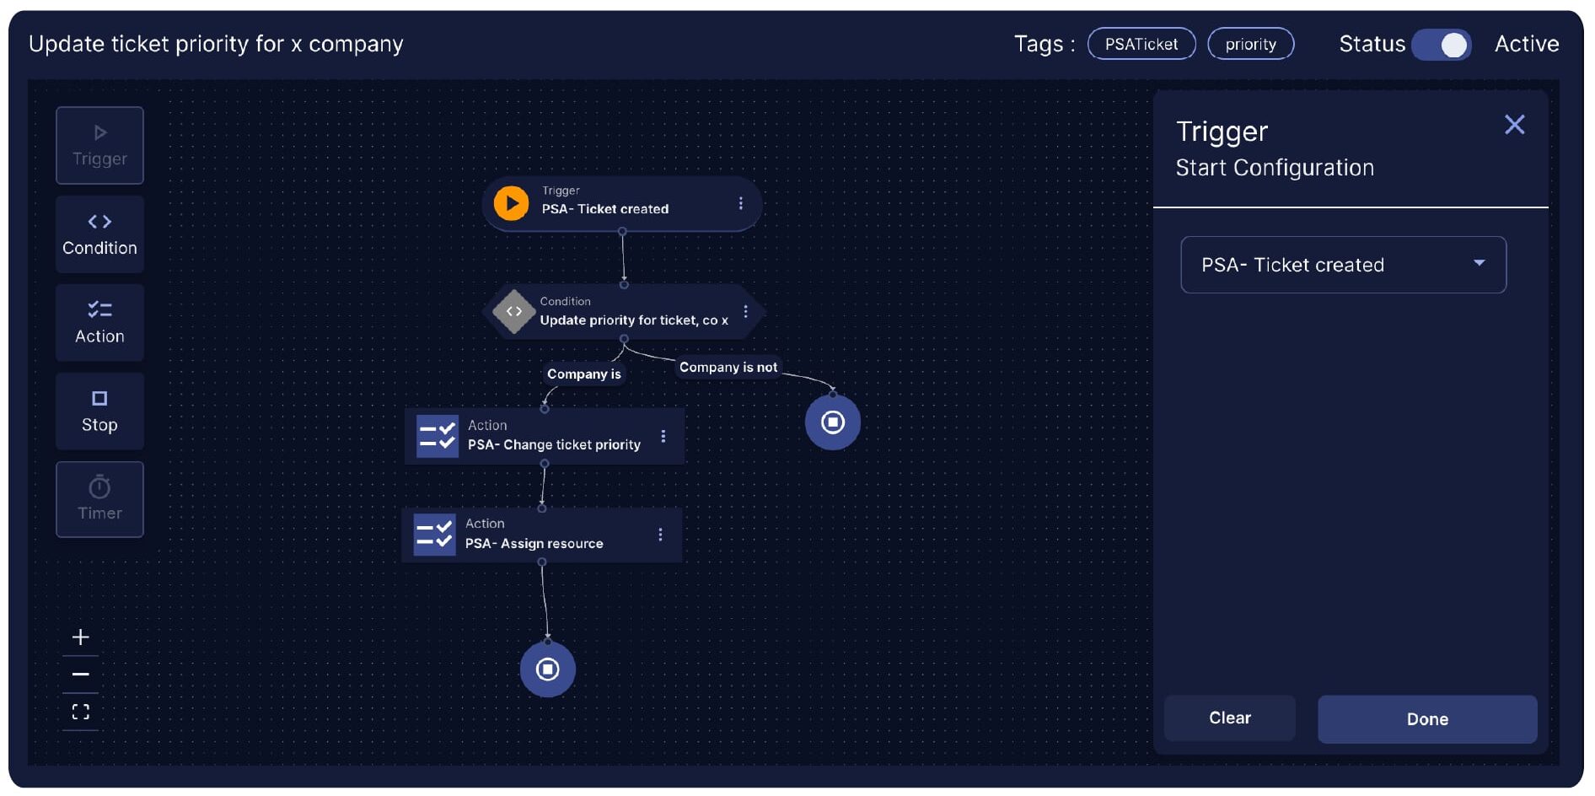Click the Company is not branch label
This screenshot has width=1595, height=796.
pos(728,368)
